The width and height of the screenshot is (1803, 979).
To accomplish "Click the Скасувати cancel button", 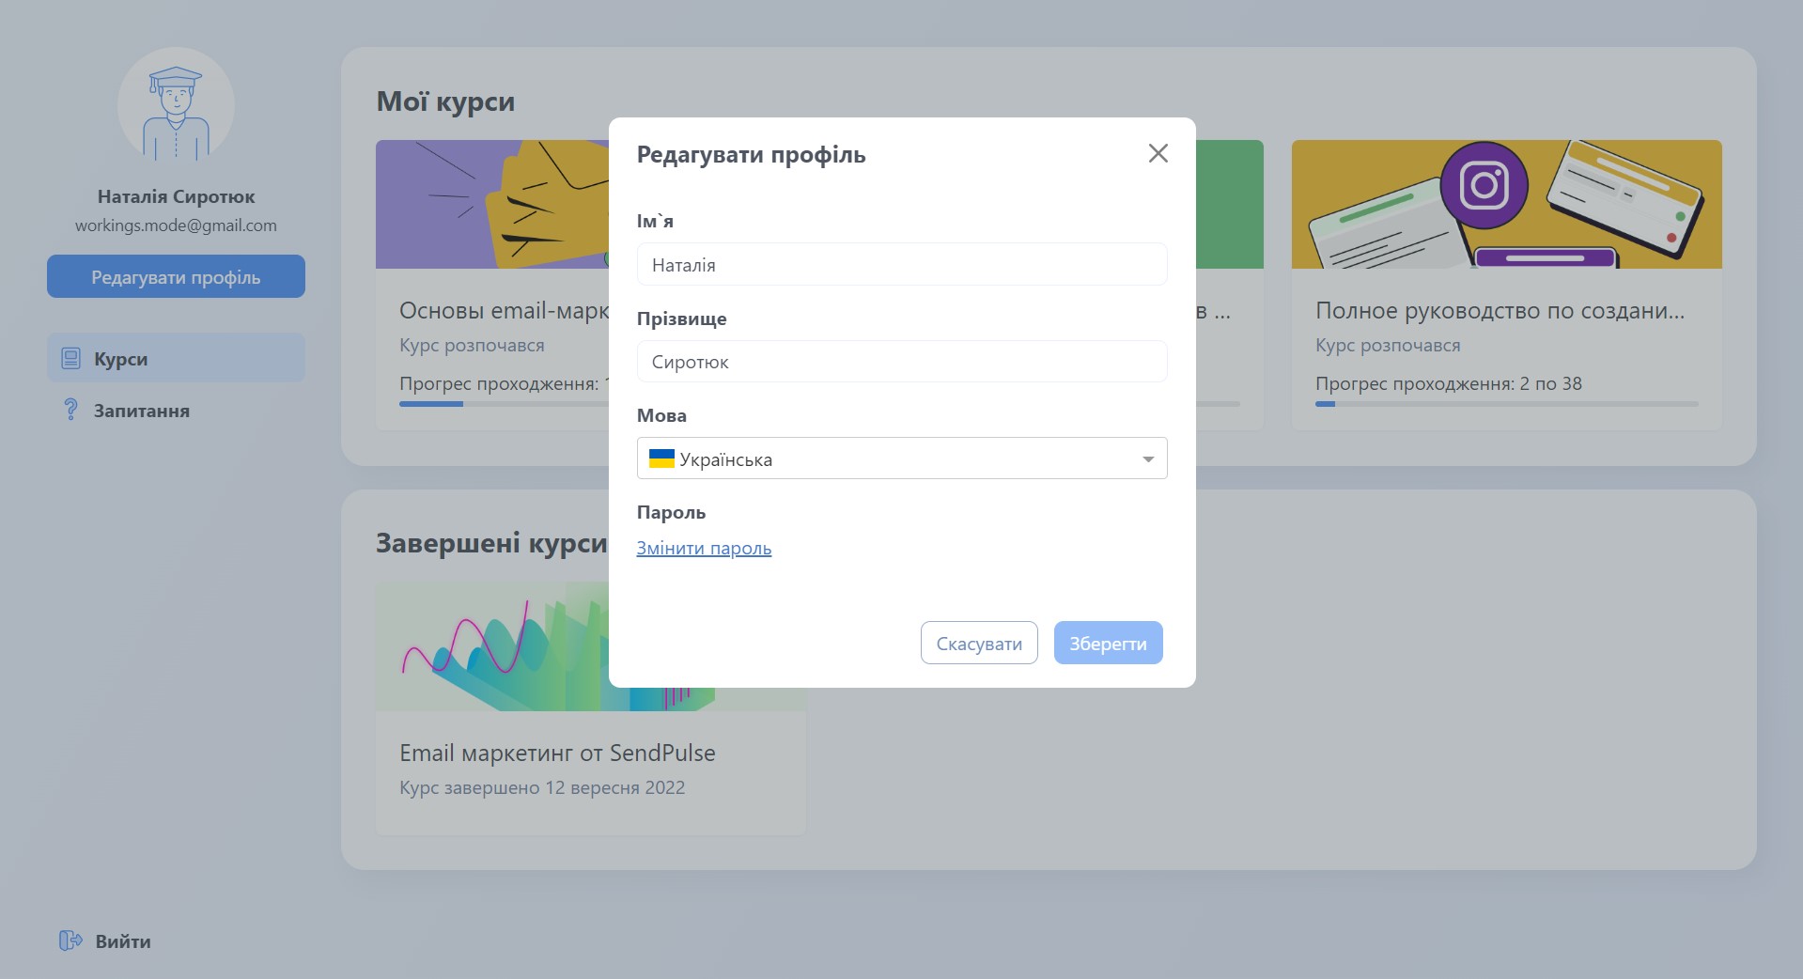I will point(978,643).
